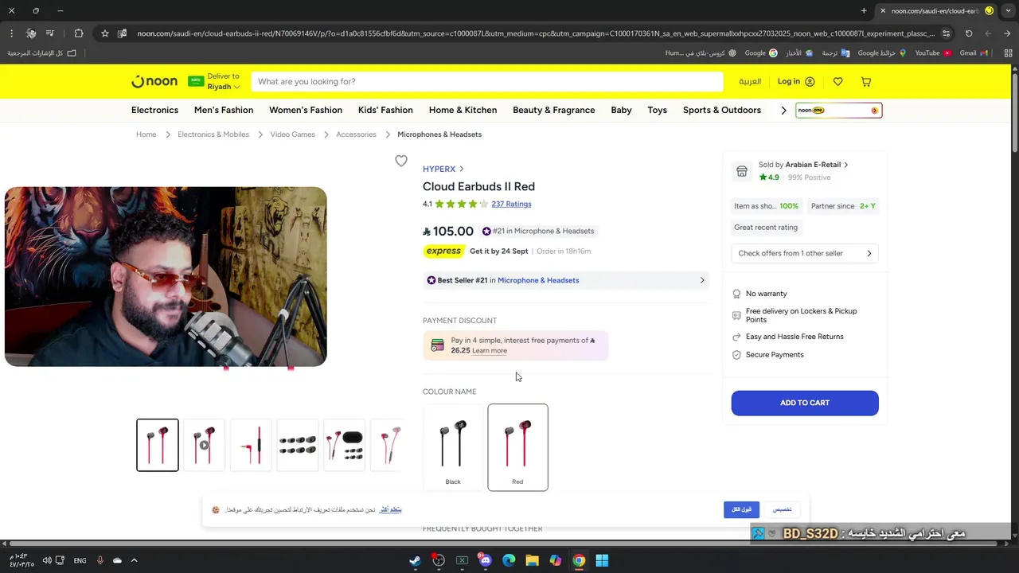Open the all bookmarks folder icon

point(72,53)
